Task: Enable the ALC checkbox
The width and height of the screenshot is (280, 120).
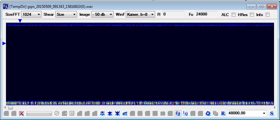Action: 233,15
